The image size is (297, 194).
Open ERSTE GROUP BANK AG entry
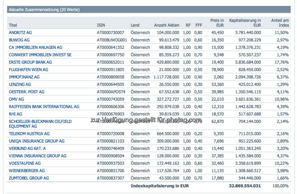[x=30, y=62]
